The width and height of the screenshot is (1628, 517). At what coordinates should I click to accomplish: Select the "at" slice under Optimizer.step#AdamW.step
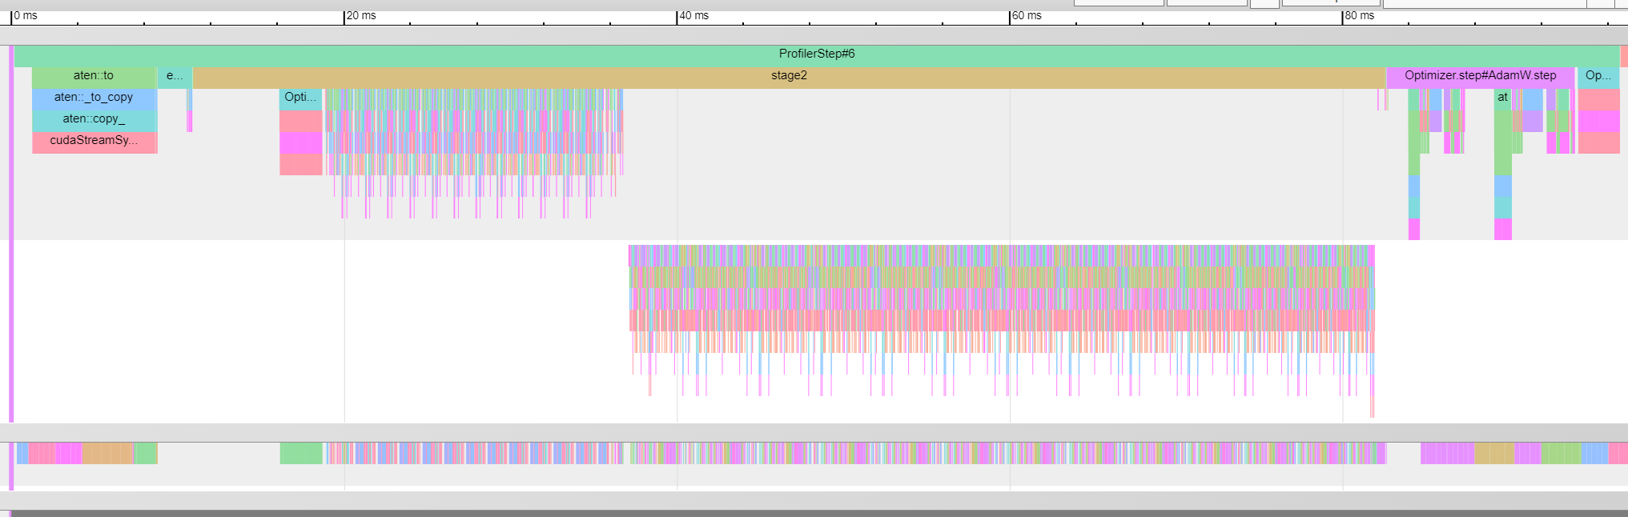click(x=1503, y=98)
